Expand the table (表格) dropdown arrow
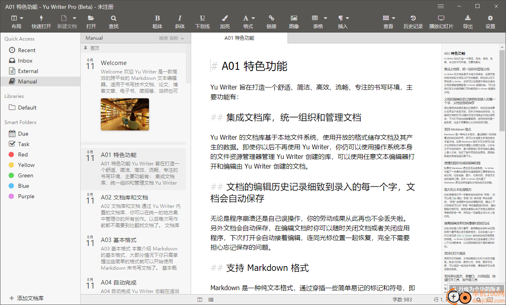The width and height of the screenshot is (506, 305). tap(325, 18)
